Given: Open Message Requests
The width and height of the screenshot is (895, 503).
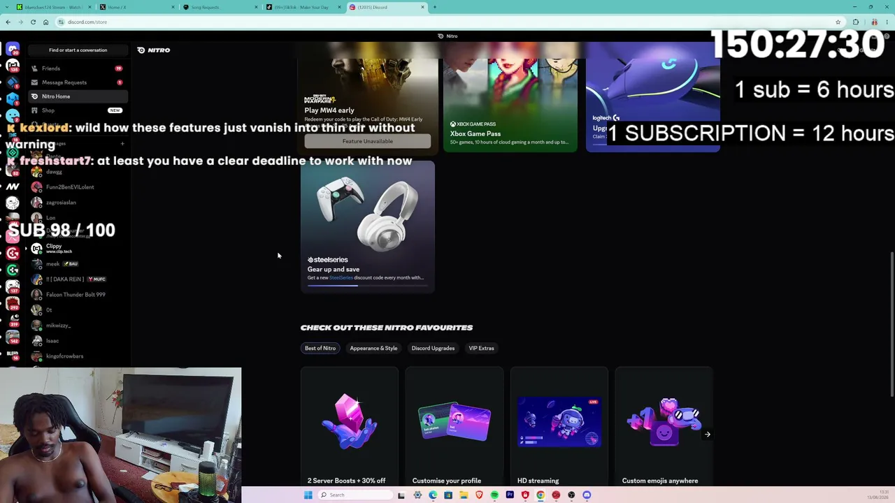Looking at the screenshot, I should pos(77,82).
